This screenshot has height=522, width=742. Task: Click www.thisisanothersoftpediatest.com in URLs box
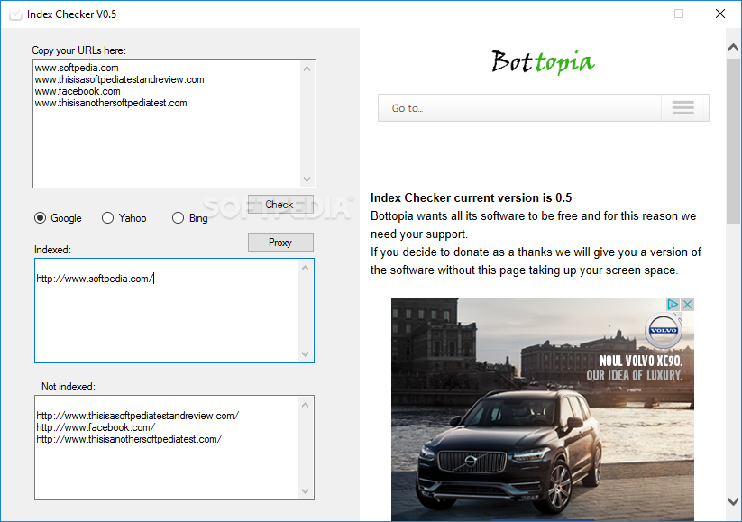pyautogui.click(x=111, y=103)
